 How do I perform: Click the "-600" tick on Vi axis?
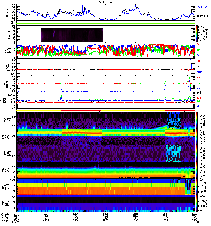[x=13, y=91]
